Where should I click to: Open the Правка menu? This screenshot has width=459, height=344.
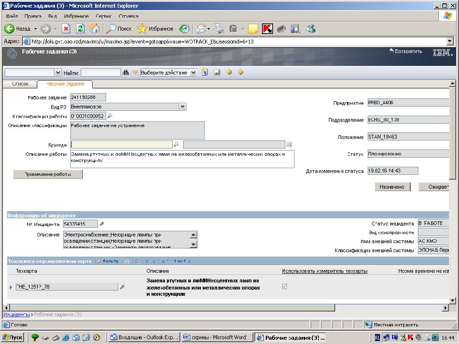point(33,16)
